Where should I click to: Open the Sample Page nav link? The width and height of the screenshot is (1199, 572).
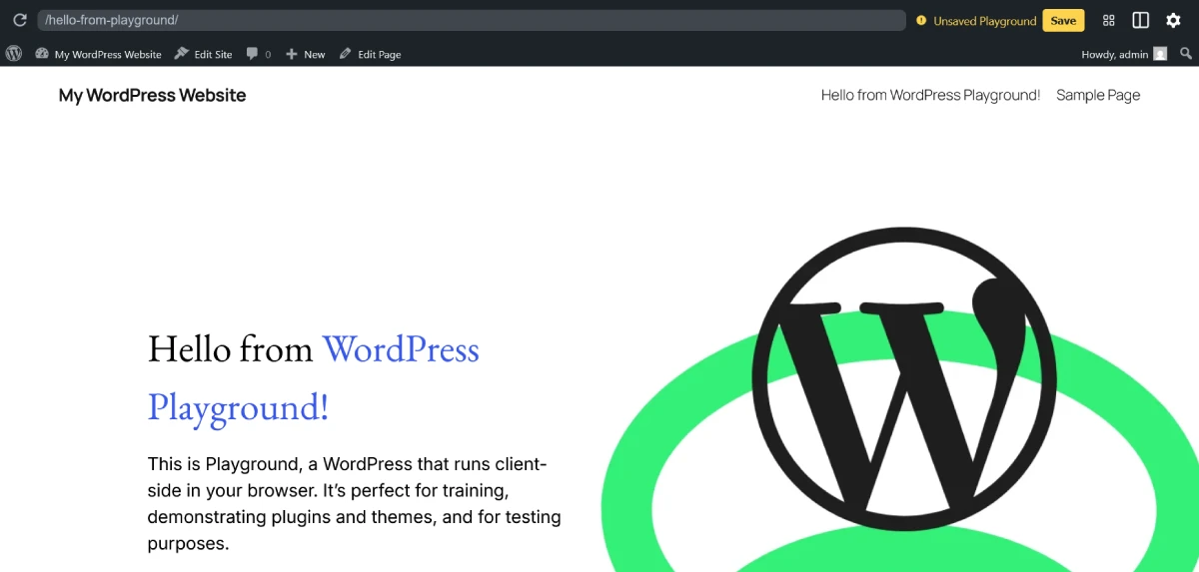click(1098, 96)
